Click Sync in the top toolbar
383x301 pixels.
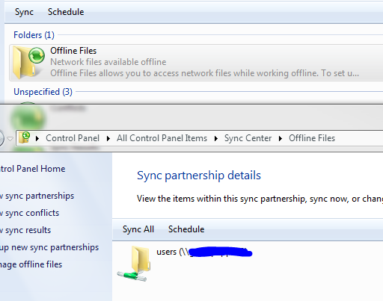click(24, 12)
